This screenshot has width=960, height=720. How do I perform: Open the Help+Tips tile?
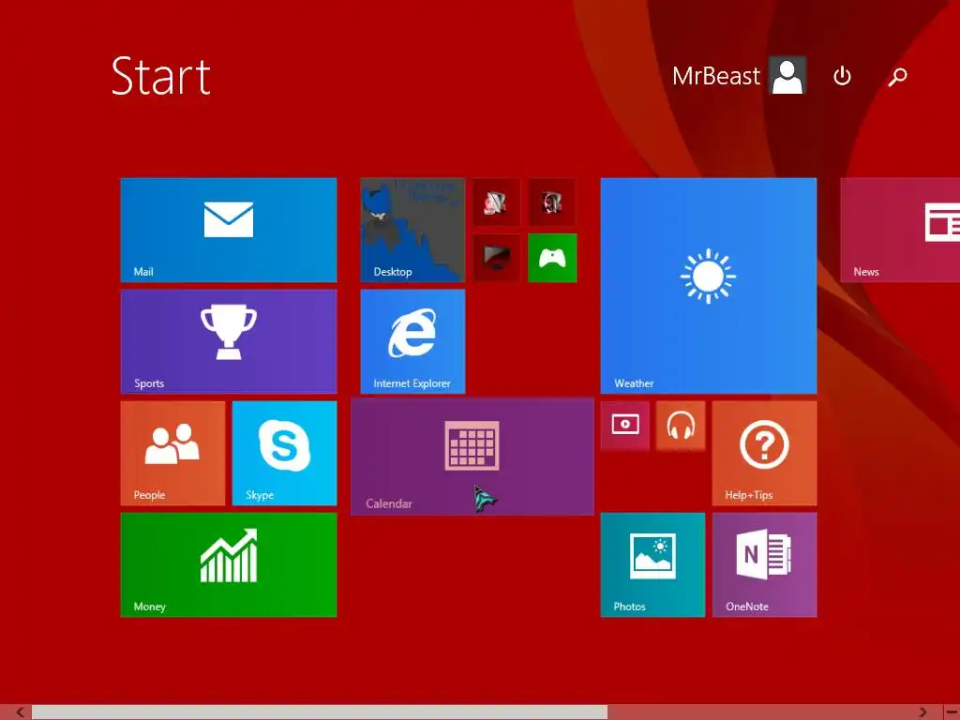765,453
